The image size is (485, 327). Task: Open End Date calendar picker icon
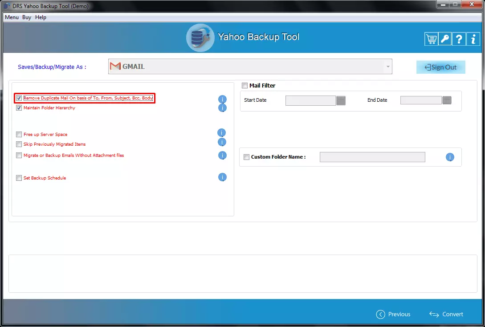point(447,100)
